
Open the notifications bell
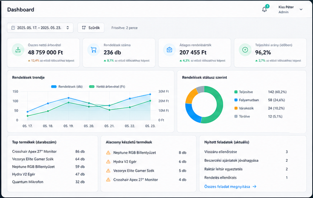(x=264, y=9)
